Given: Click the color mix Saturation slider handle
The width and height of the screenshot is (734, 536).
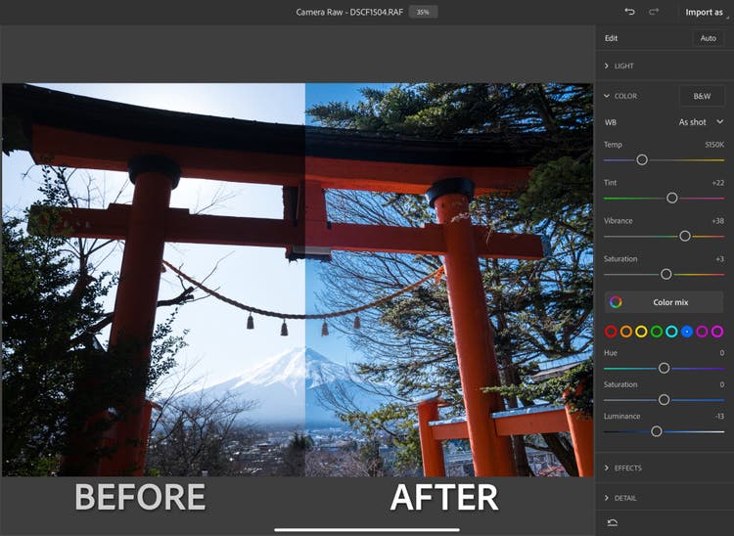Looking at the screenshot, I should [664, 400].
